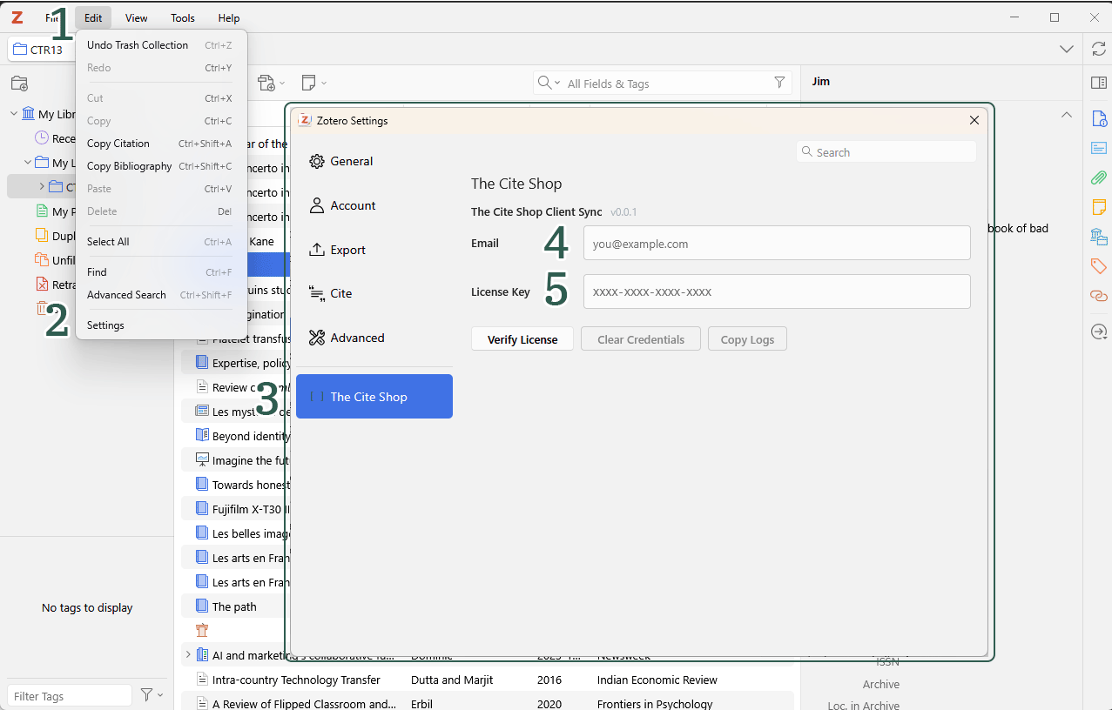This screenshot has height=710, width=1112.
Task: Click the Add Attachment toolbar icon
Action: tap(266, 83)
